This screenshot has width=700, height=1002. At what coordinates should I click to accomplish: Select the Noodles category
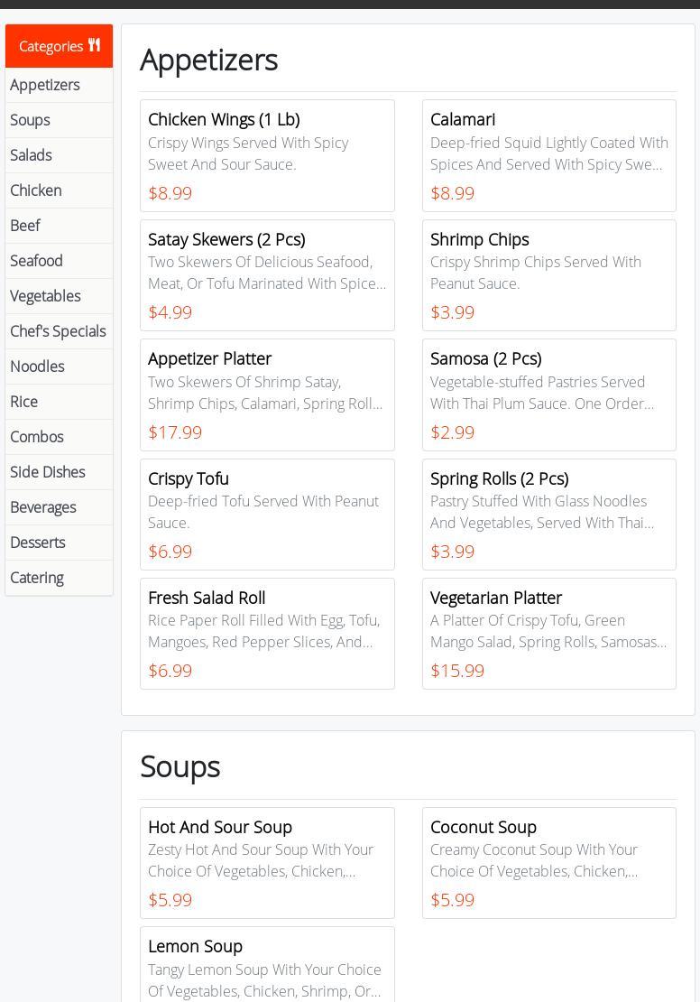point(37,366)
